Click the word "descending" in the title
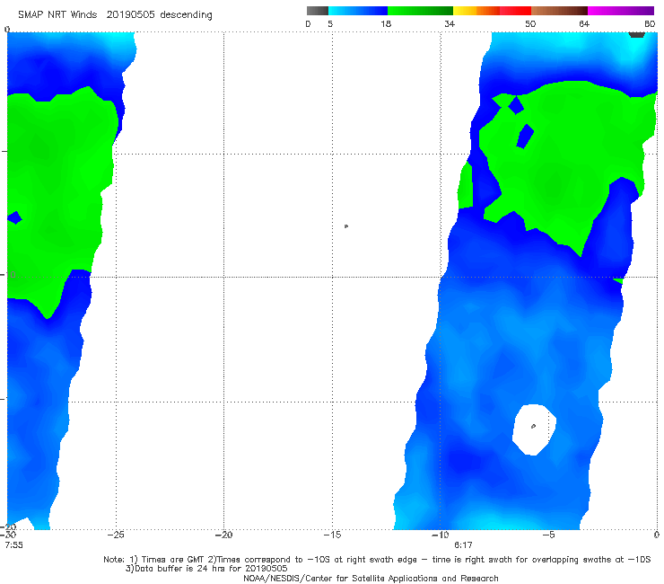This screenshot has height=584, width=664. 186,15
